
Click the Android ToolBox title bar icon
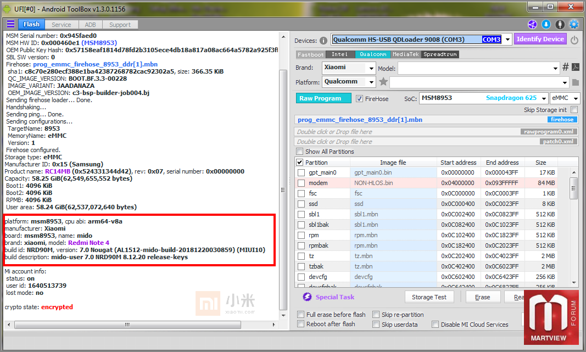pos(7,9)
